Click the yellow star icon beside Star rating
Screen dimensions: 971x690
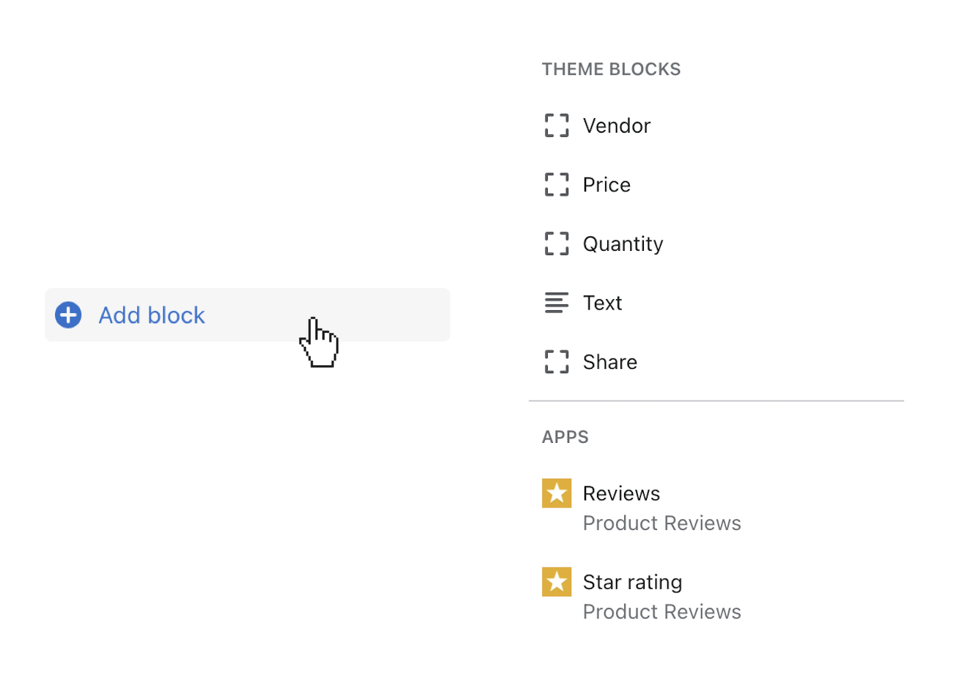[557, 582]
